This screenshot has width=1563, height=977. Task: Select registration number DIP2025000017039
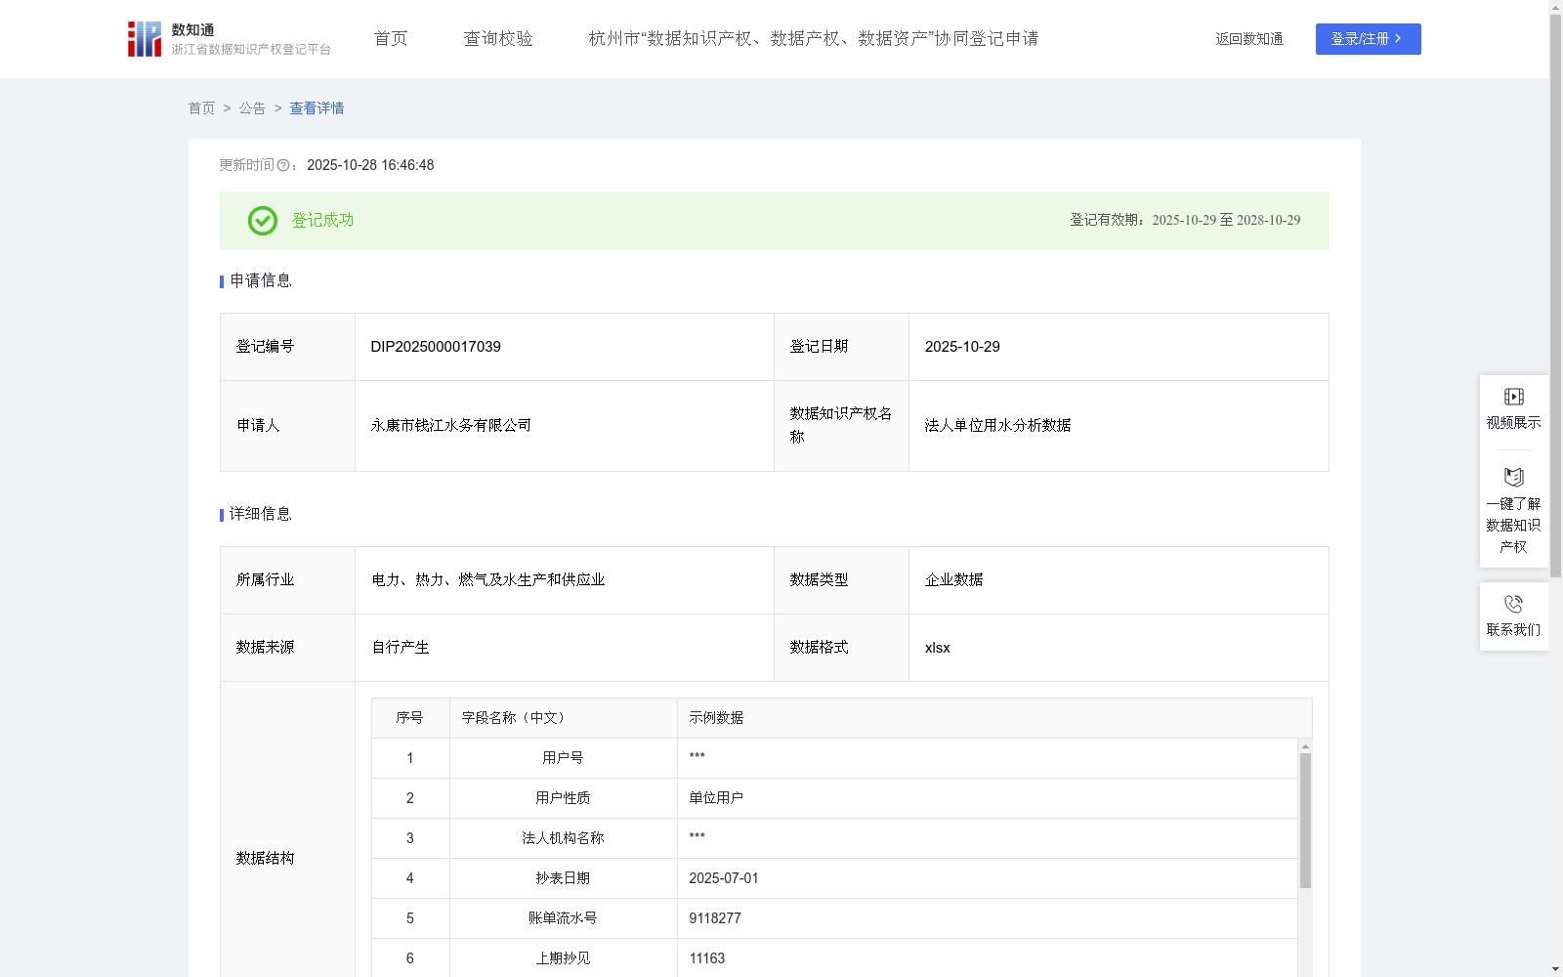(x=436, y=347)
